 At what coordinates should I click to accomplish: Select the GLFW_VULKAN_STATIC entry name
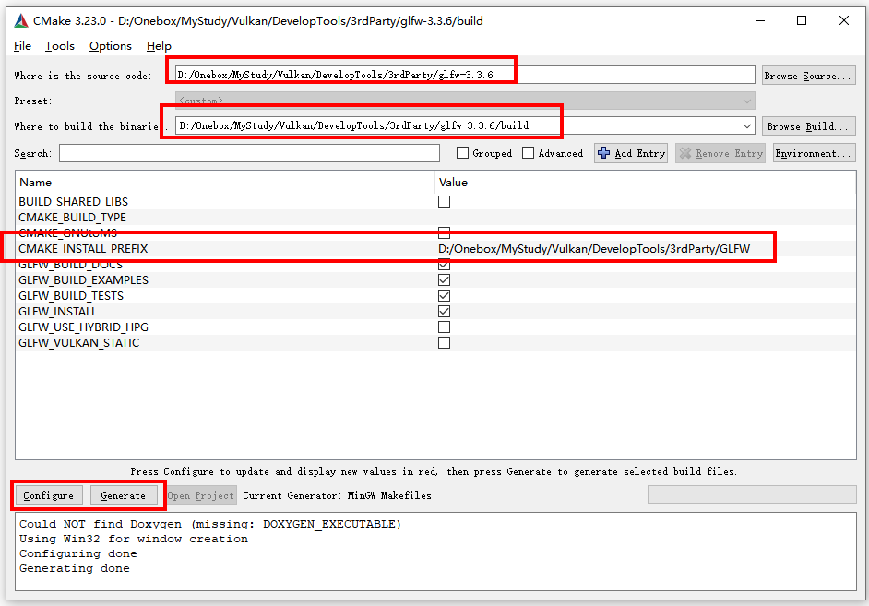(x=78, y=343)
